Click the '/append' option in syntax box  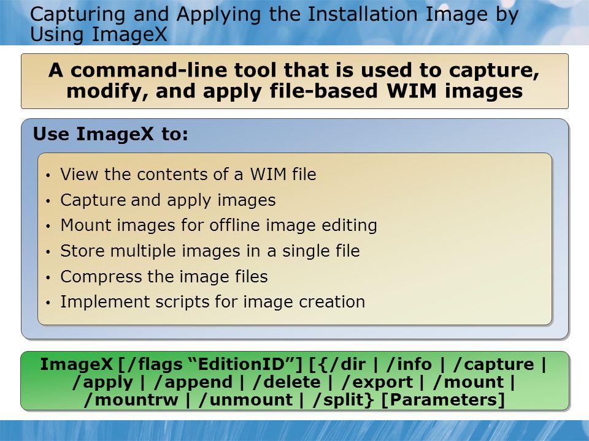point(193,382)
